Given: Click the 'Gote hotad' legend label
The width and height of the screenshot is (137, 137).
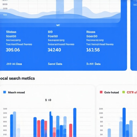Looking at the screenshot, I should [x=112, y=92].
